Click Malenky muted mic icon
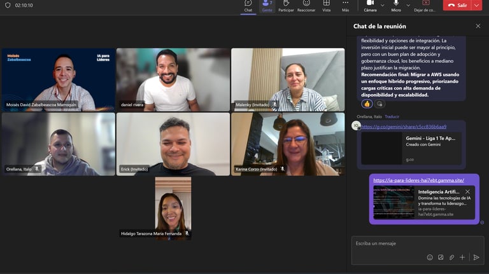Screen dimensions: 489x274 click(x=274, y=105)
